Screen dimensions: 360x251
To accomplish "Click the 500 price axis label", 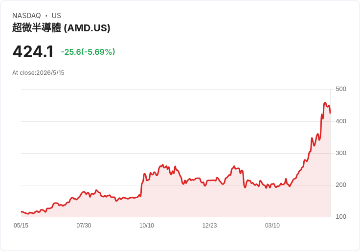I will (x=341, y=89).
